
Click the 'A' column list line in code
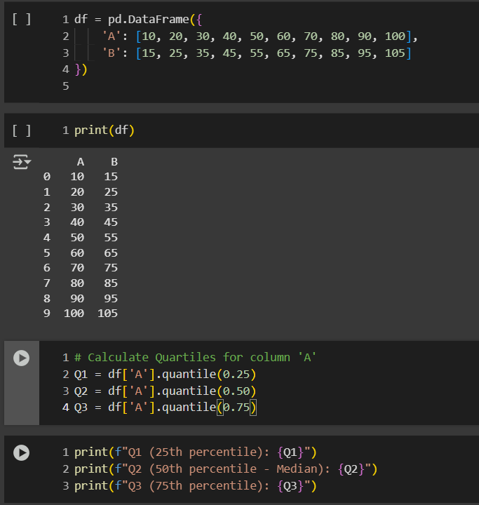[x=259, y=36]
